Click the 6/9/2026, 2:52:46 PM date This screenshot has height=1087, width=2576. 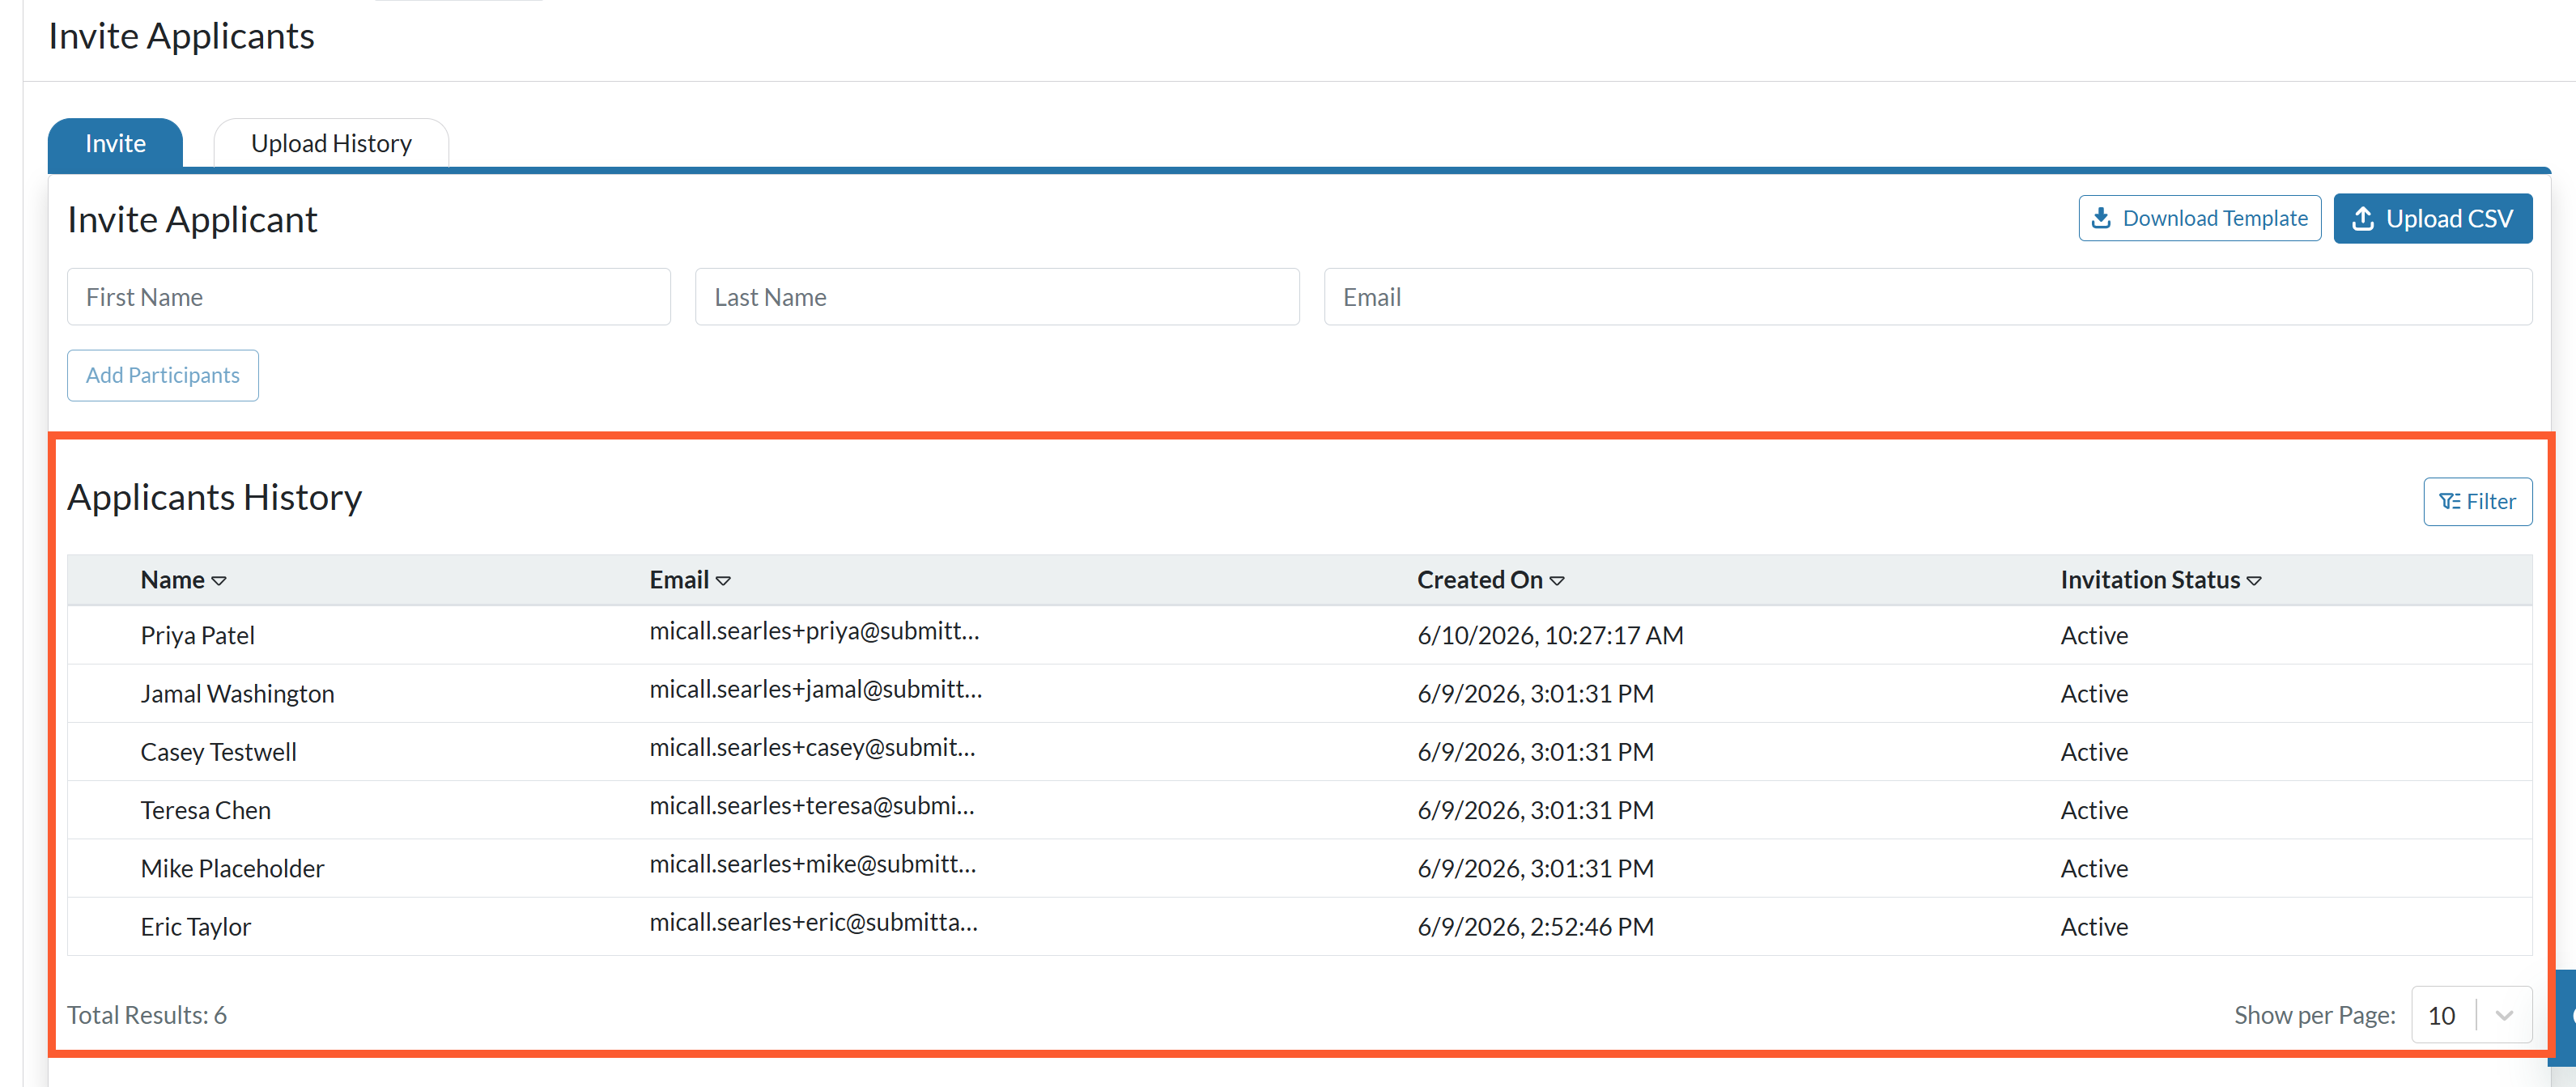coord(1535,926)
